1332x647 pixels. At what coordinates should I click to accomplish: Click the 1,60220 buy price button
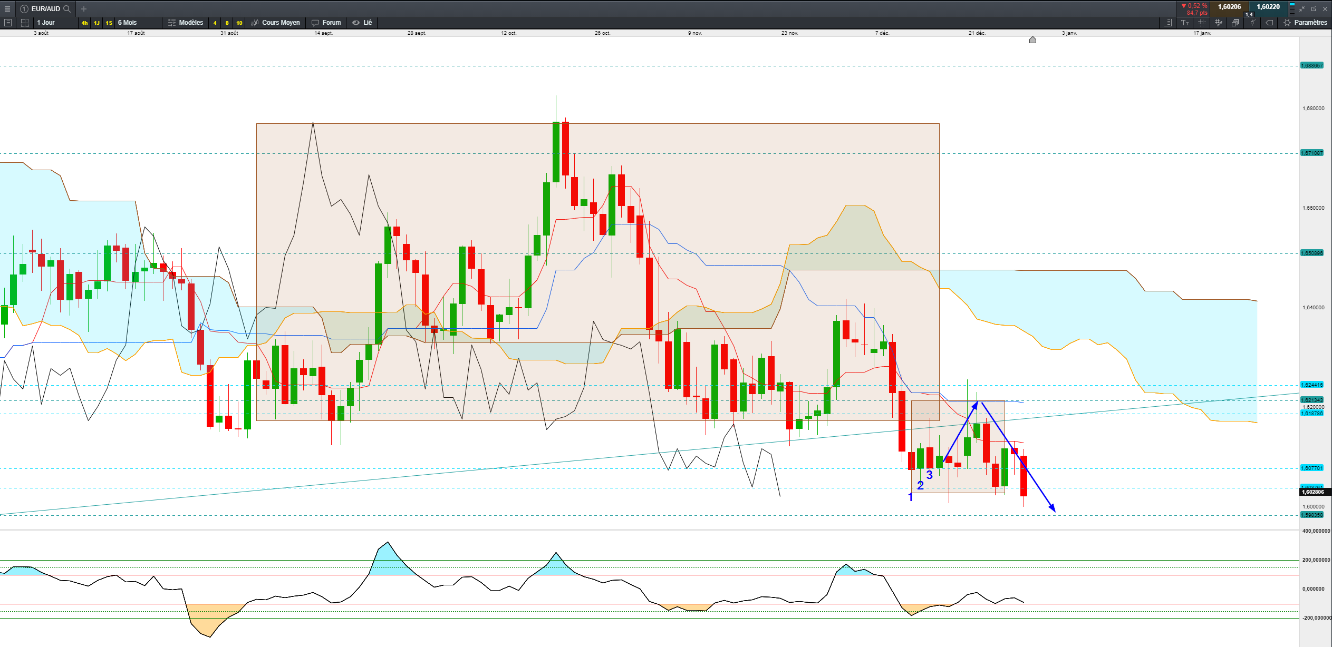click(x=1268, y=7)
